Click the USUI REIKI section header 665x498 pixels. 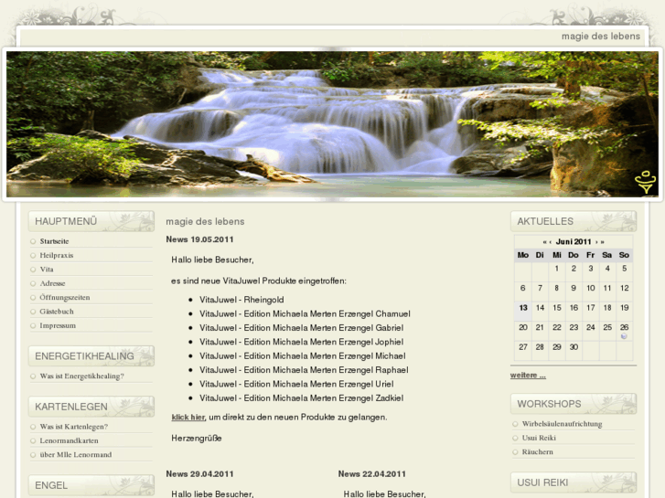click(574, 482)
